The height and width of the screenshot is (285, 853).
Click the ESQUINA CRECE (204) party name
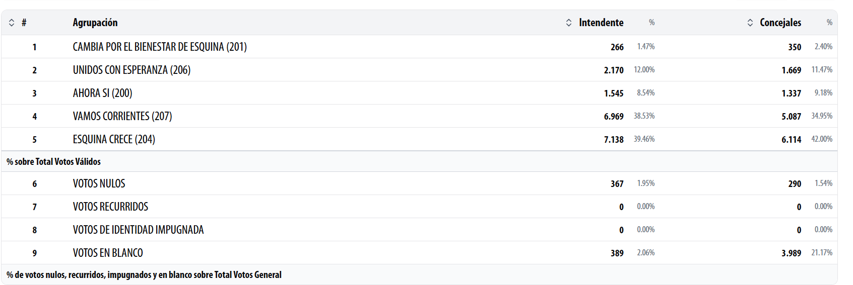click(x=114, y=139)
